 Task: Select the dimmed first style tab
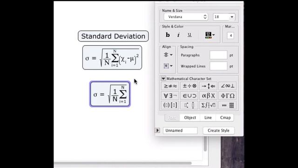pos(172,118)
